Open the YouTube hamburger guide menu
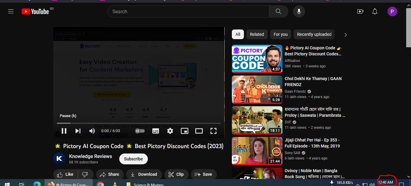The image size is (411, 186). [11, 11]
